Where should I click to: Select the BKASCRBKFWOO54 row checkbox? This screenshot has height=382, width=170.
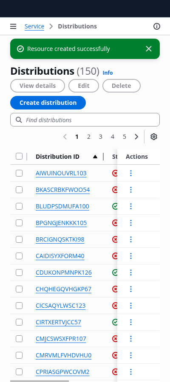click(x=19, y=190)
